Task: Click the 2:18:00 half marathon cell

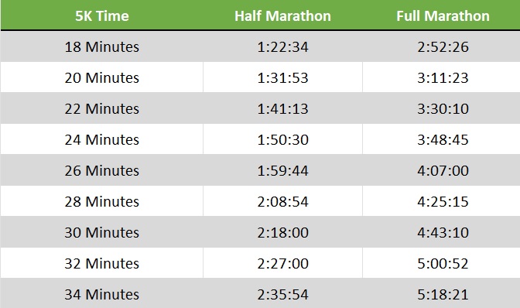Action: pos(282,232)
